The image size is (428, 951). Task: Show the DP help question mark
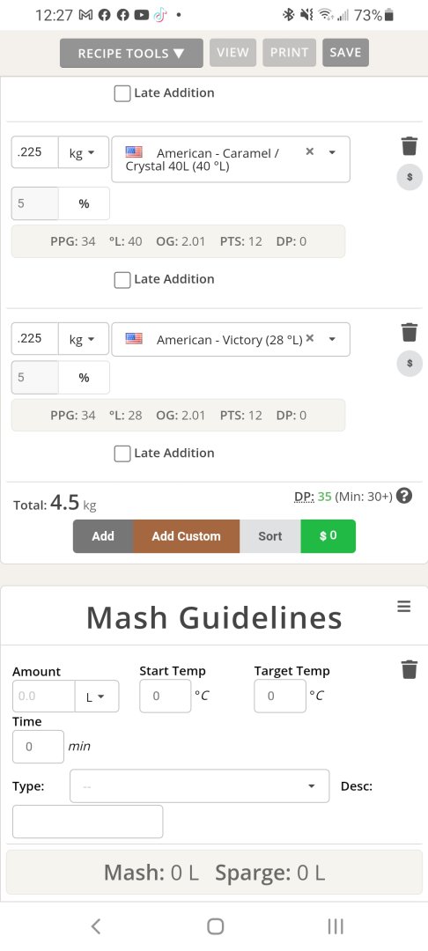click(404, 496)
